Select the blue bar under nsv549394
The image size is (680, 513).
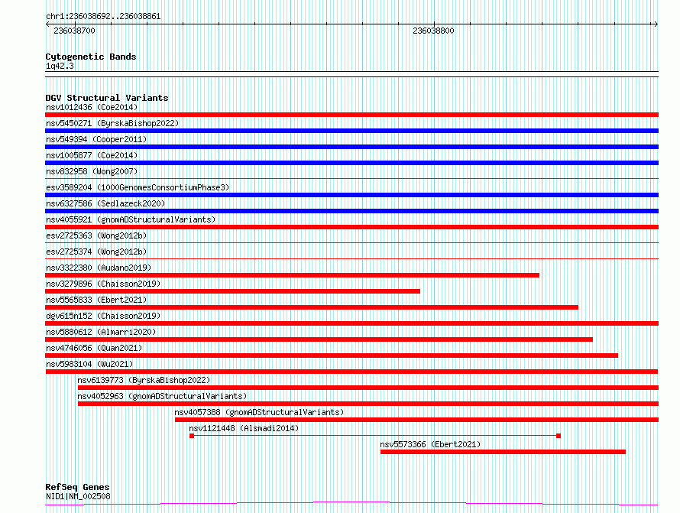pyautogui.click(x=351, y=147)
